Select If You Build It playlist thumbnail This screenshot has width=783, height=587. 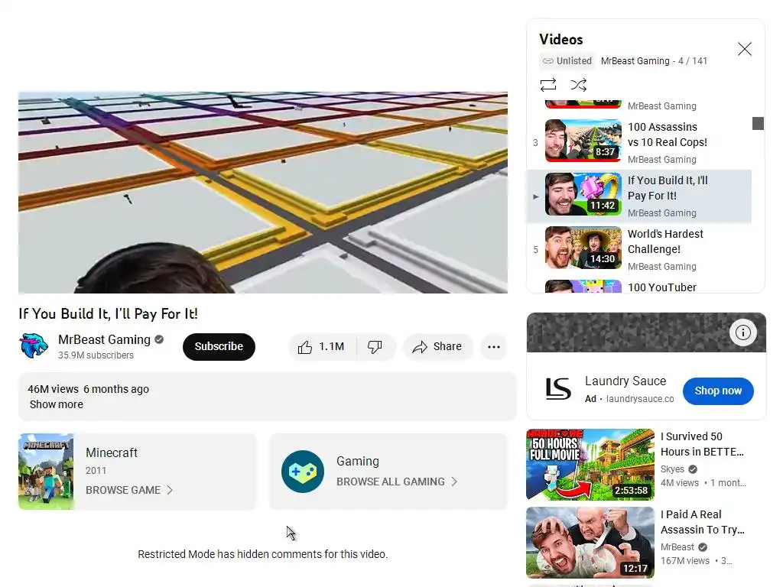[x=583, y=194]
